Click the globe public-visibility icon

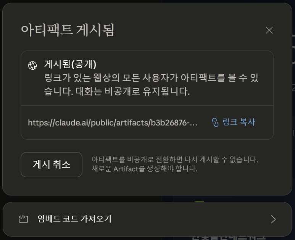(x=32, y=66)
